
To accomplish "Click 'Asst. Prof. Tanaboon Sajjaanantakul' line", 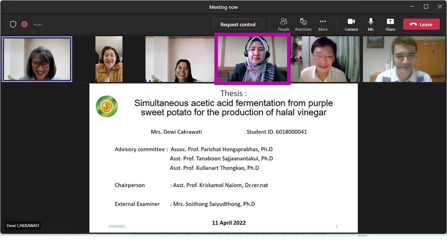I will tap(221, 159).
